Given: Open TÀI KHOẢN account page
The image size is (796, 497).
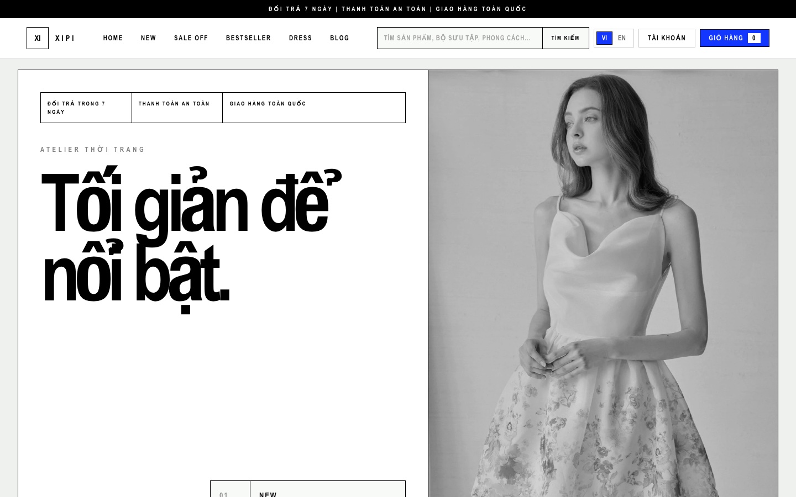Looking at the screenshot, I should click(x=667, y=38).
